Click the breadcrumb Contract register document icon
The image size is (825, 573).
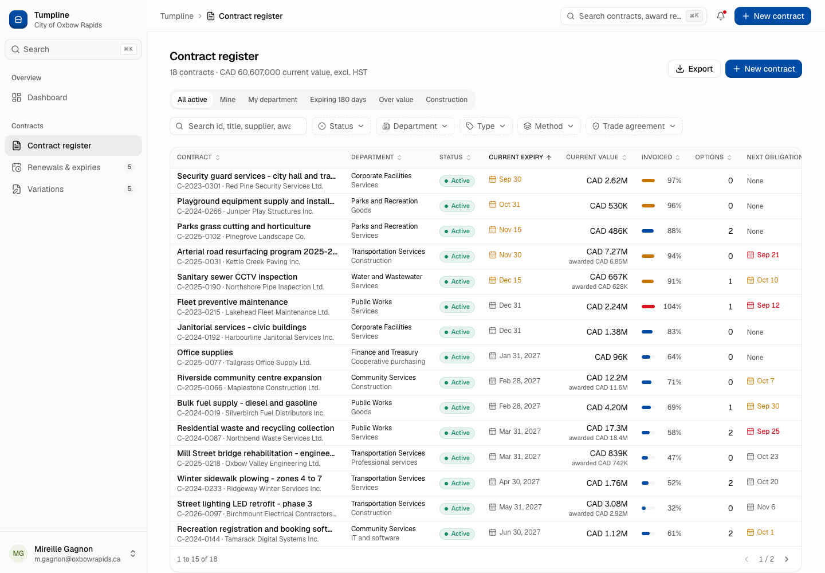[x=211, y=16]
